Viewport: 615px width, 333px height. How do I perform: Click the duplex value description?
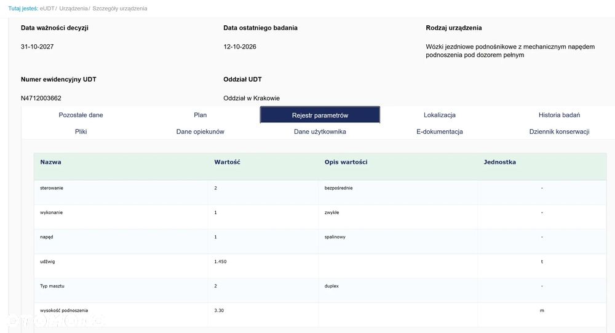coord(331,286)
